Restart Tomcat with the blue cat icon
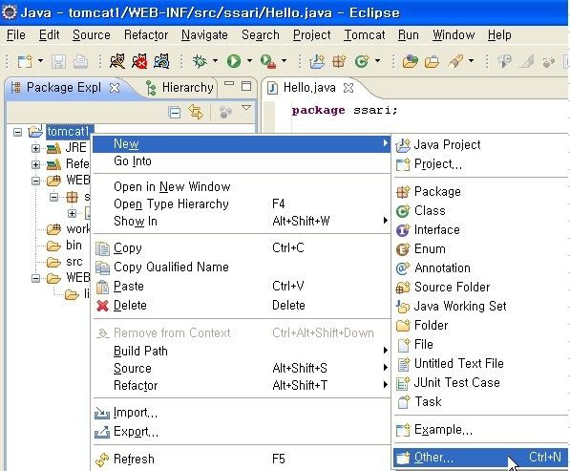This screenshot has width=570, height=471. [x=161, y=61]
